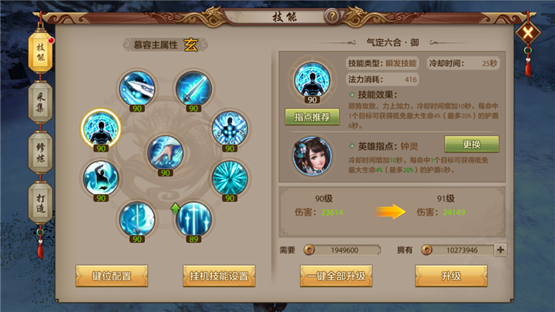555x312 pixels.
Task: Select the glowing body orbs skill icon
Action: (230, 129)
